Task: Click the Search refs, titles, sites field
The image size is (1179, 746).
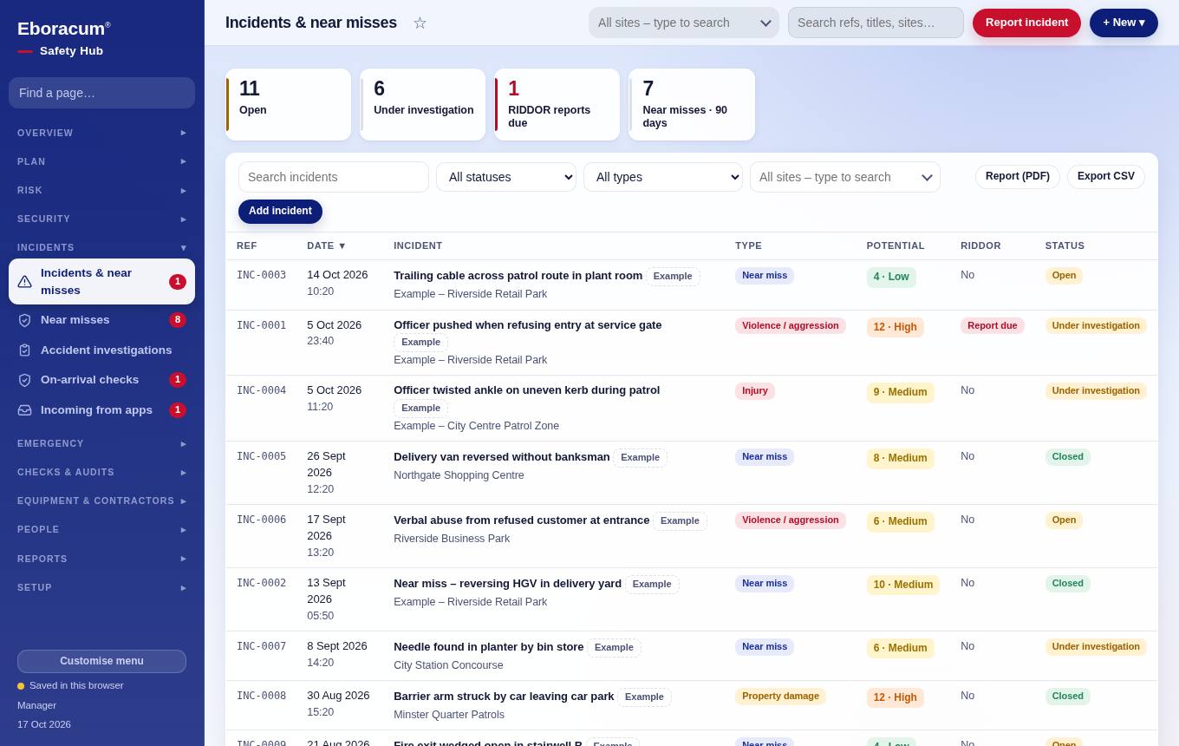Action: pyautogui.click(x=876, y=23)
